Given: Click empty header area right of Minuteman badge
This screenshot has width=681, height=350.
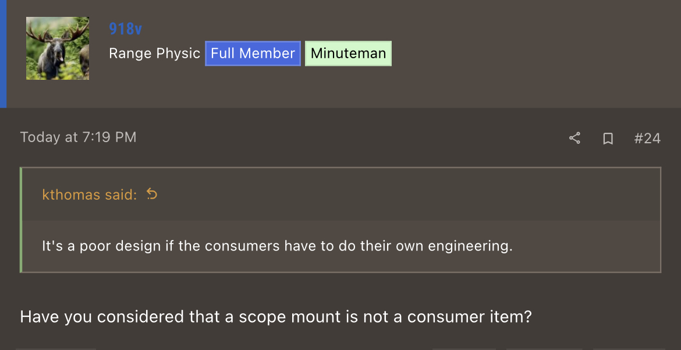Looking at the screenshot, I should [x=534, y=54].
